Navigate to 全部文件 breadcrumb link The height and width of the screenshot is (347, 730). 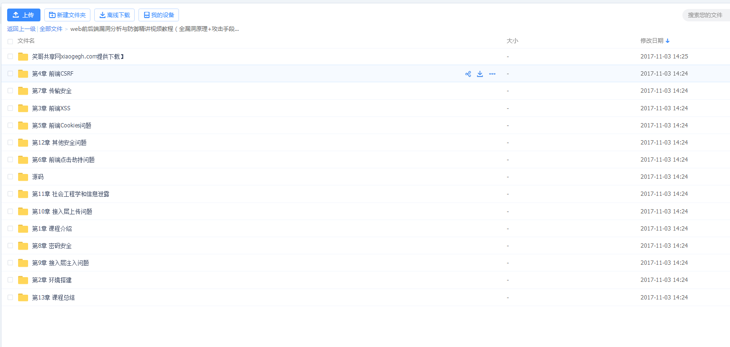click(x=51, y=29)
